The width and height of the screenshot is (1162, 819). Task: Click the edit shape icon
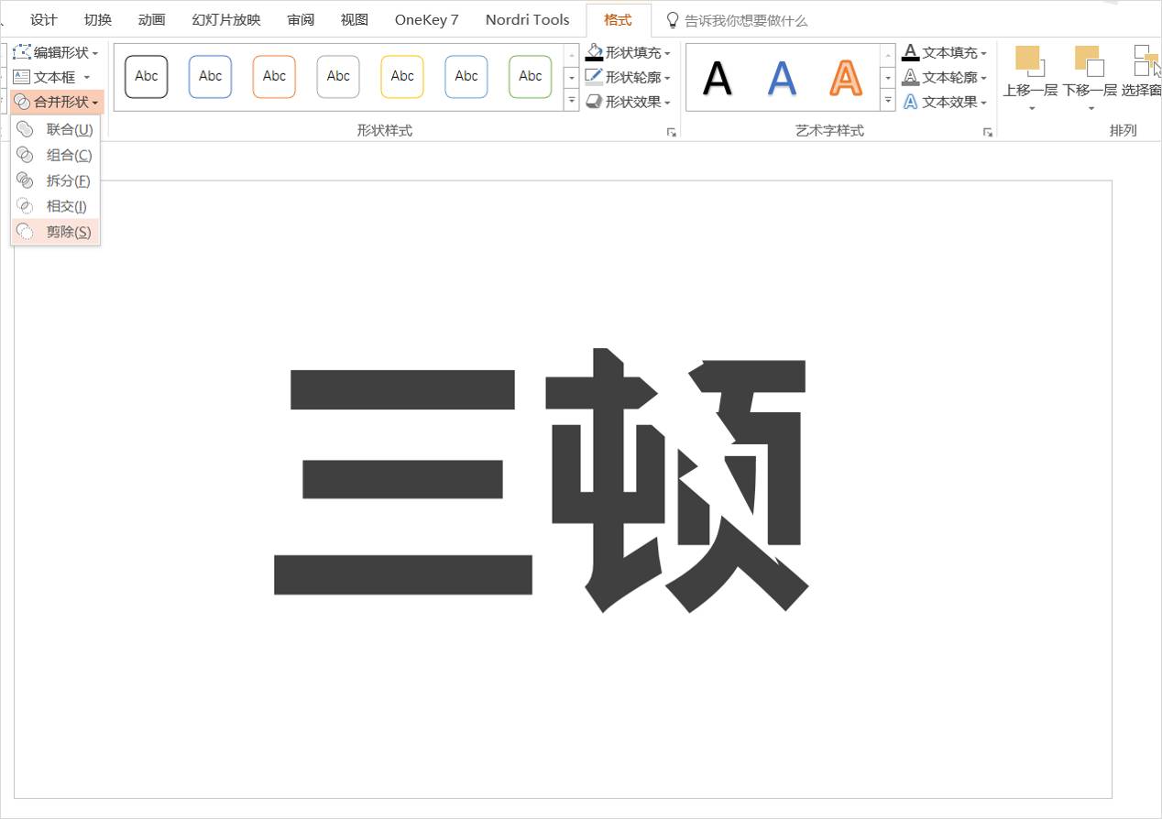point(22,53)
